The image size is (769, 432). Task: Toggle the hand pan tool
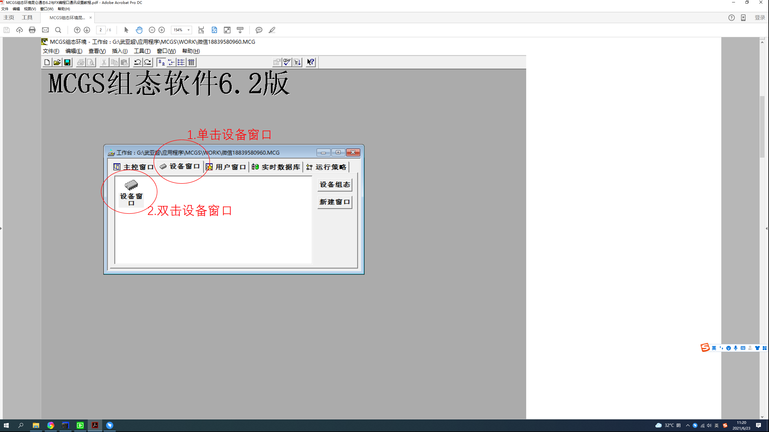click(x=139, y=30)
